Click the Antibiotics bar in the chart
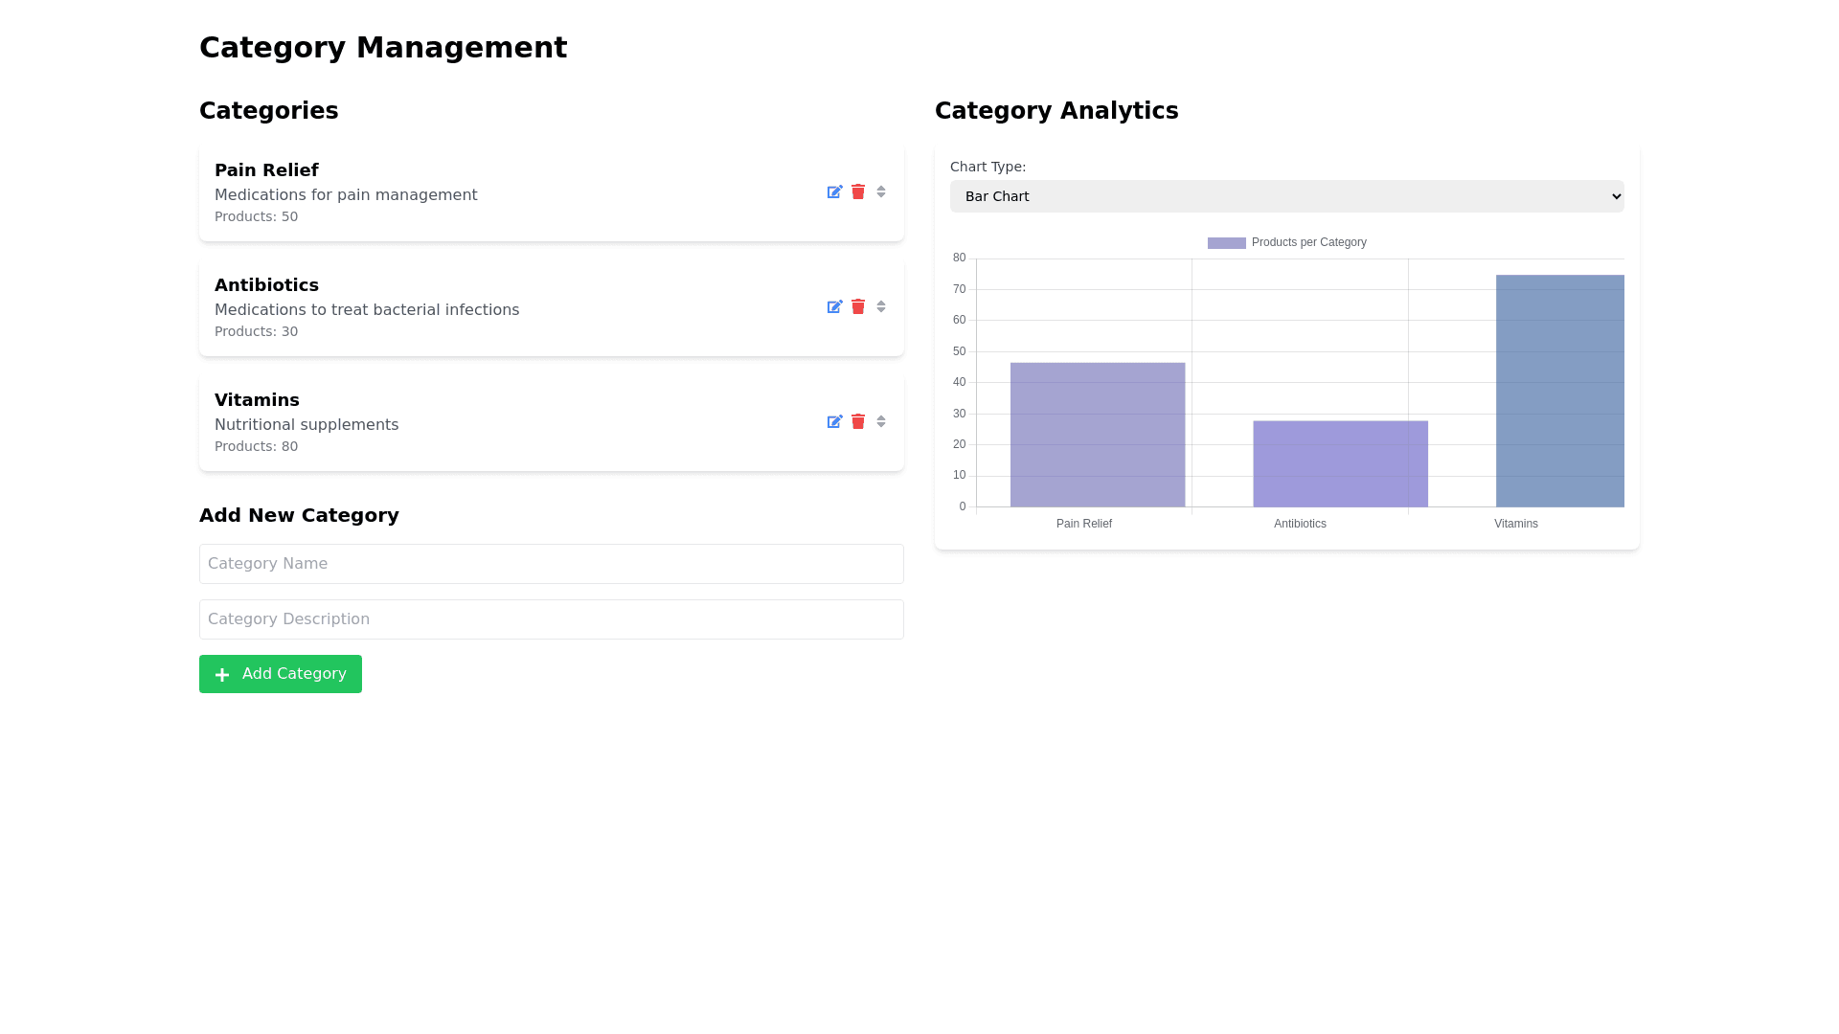This screenshot has width=1839, height=1034. point(1340,464)
